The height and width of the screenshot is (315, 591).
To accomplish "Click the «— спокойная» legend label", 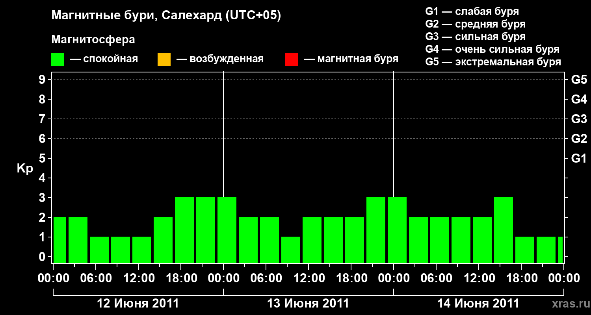I will 104,59.
